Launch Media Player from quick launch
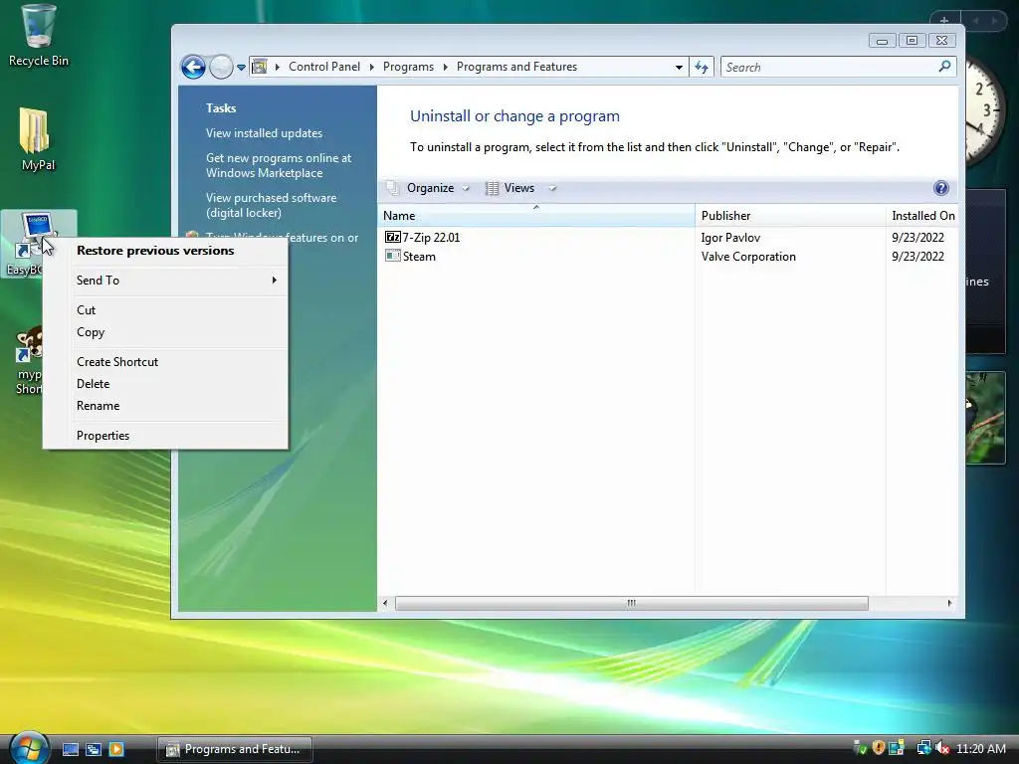The height and width of the screenshot is (764, 1019). click(x=115, y=749)
